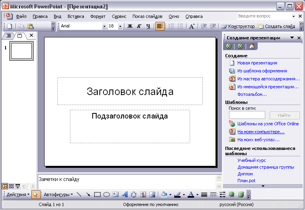Click the Поиск в сети input field
This screenshot has height=210, width=305.
coord(247,115)
